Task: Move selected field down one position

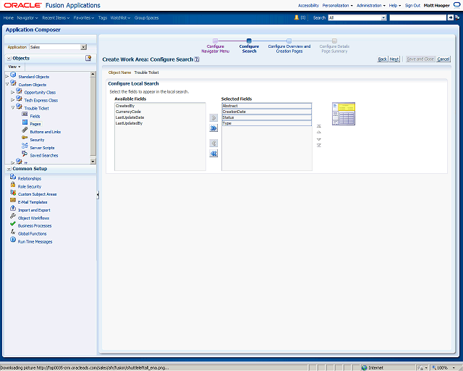Action: click(319, 139)
